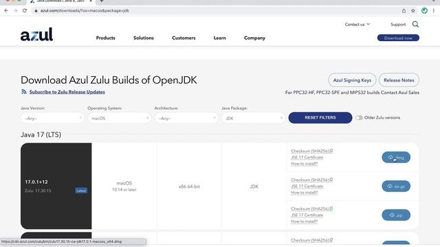Click the browser back arrow
440x247 pixels.
coord(6,11)
